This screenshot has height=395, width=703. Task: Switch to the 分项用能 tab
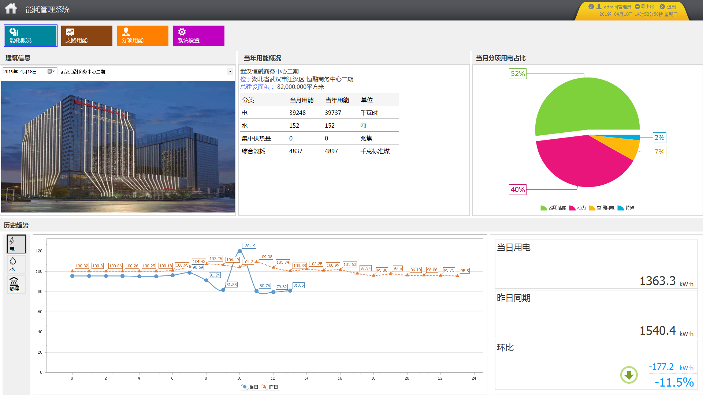click(142, 35)
